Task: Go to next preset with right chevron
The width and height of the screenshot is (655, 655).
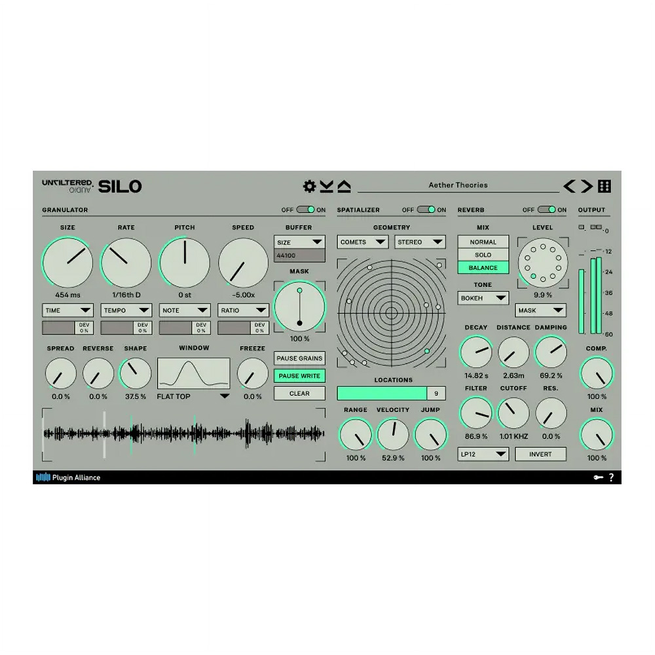Action: coord(587,186)
